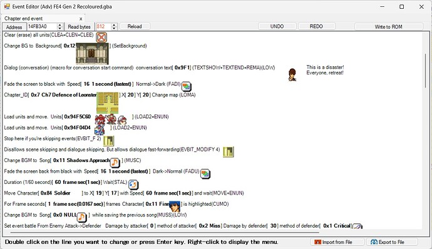Click the vertical scrollbar of event list
Screen dimensions: 432x249
pyautogui.click(x=425, y=71)
